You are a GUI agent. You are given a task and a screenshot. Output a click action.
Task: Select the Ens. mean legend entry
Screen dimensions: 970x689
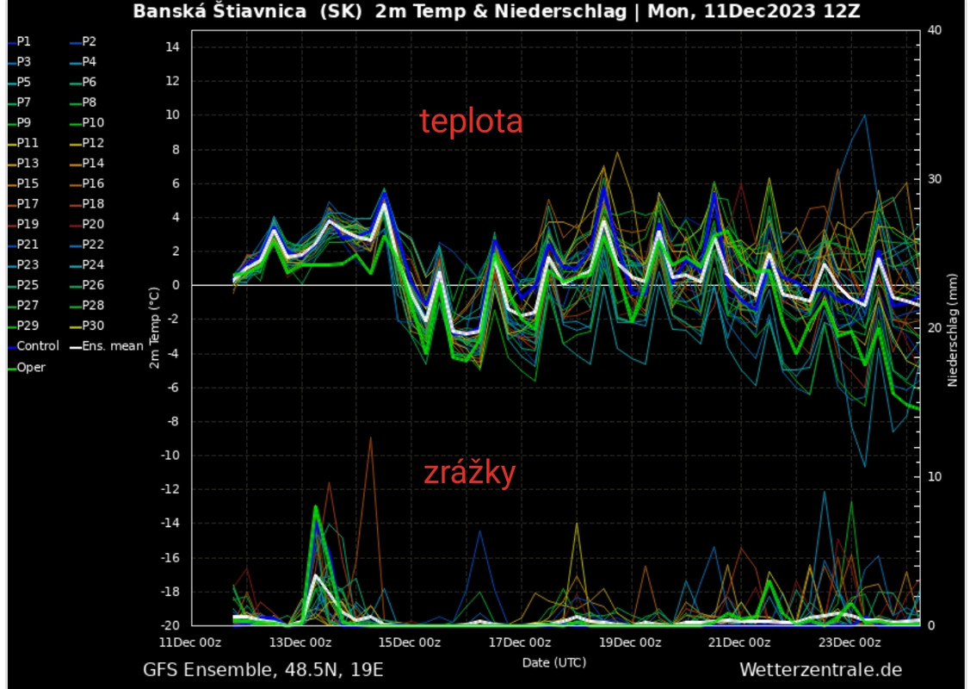tap(107, 346)
